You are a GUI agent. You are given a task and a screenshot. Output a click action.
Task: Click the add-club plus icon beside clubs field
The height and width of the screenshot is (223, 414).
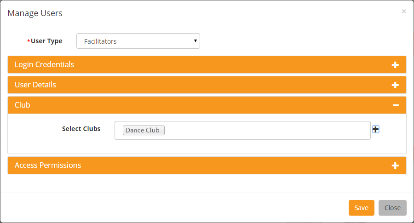coord(376,129)
